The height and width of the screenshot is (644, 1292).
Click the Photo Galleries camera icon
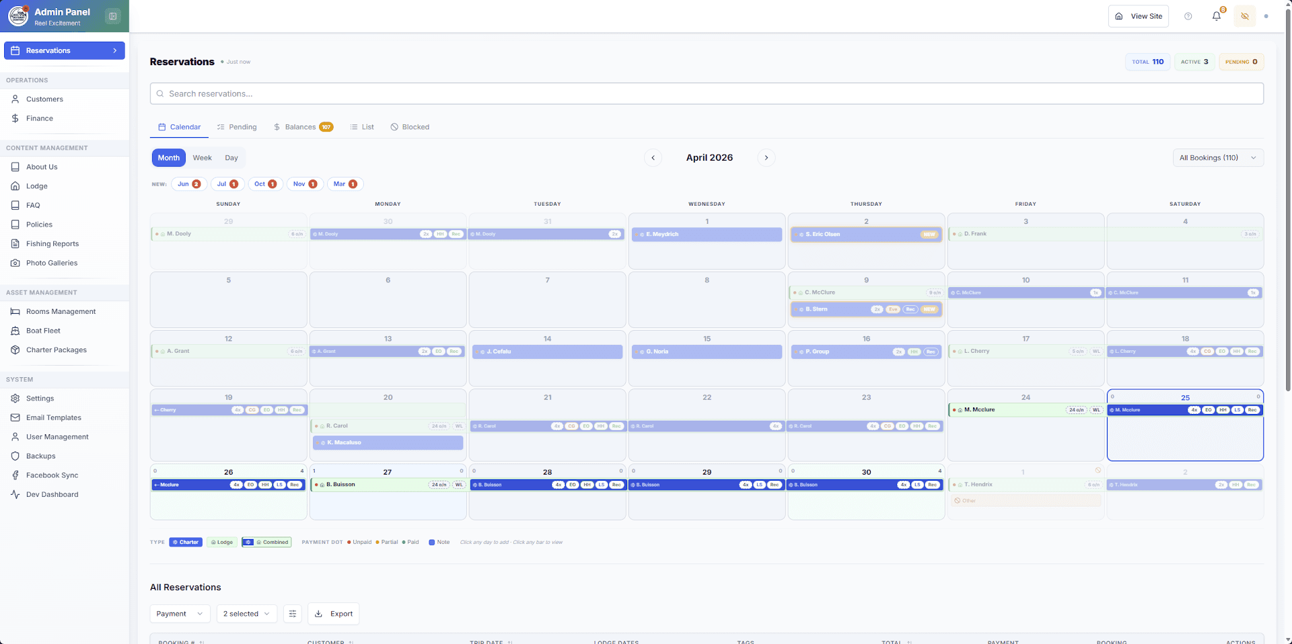pyautogui.click(x=15, y=263)
